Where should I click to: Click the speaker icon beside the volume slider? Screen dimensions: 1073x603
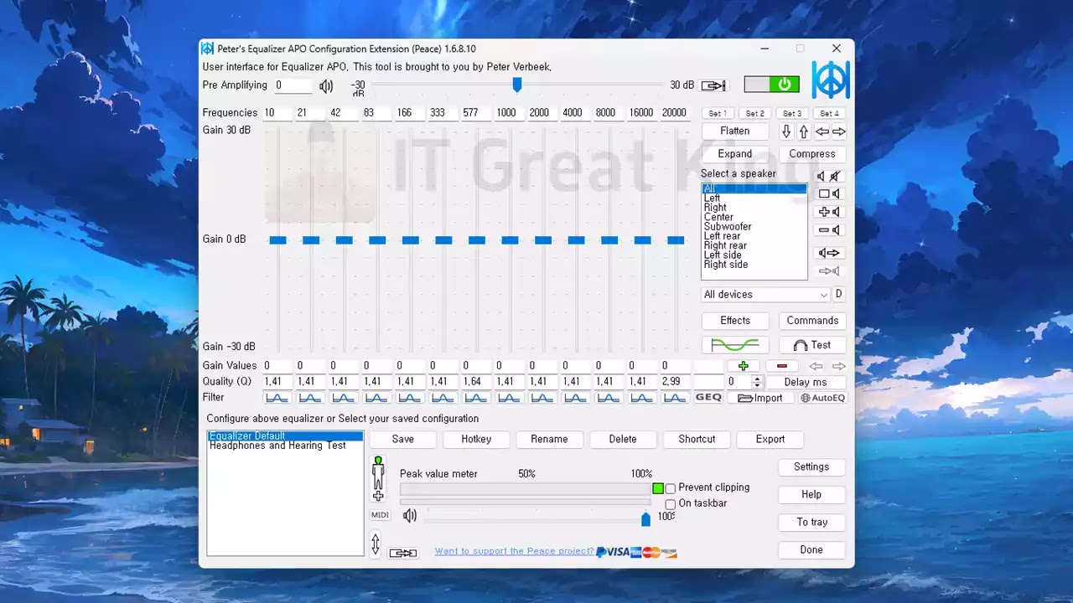click(x=410, y=516)
